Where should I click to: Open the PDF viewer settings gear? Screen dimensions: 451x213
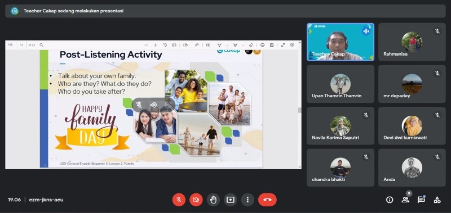pyautogui.click(x=292, y=45)
